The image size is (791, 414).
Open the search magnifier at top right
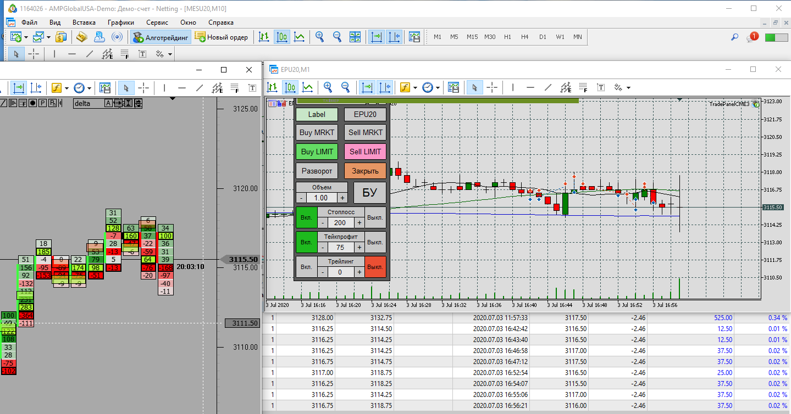(x=734, y=37)
